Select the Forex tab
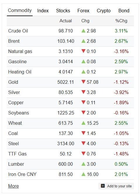The image size is (140, 195). [x=83, y=11]
